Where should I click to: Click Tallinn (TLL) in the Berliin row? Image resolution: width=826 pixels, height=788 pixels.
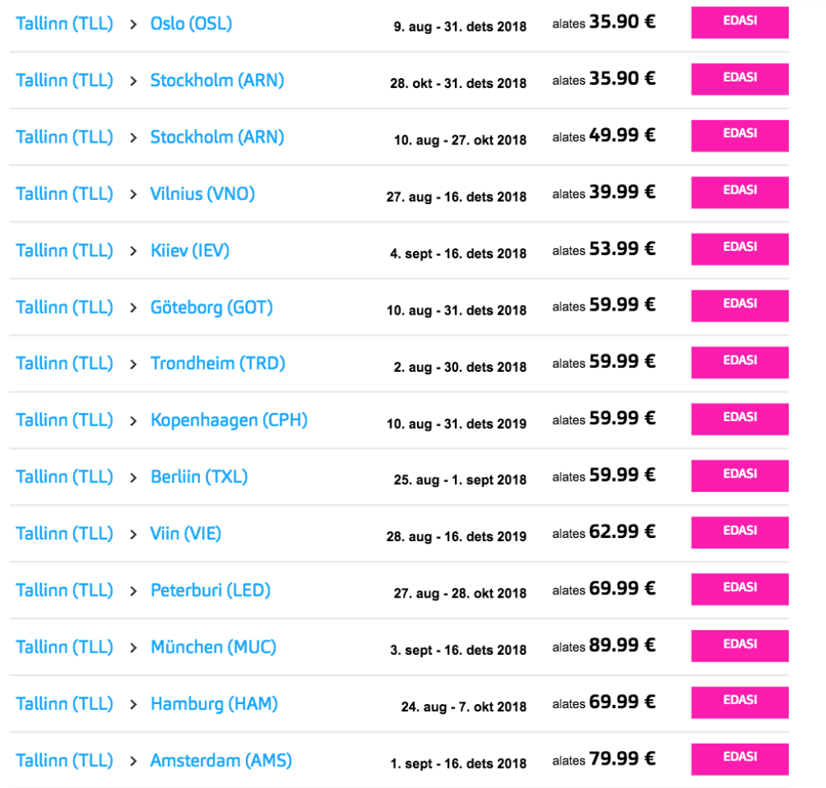point(65,477)
